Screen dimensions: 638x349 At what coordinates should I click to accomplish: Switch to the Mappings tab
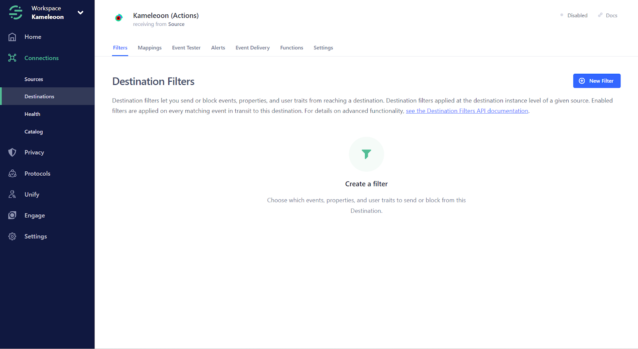150,48
